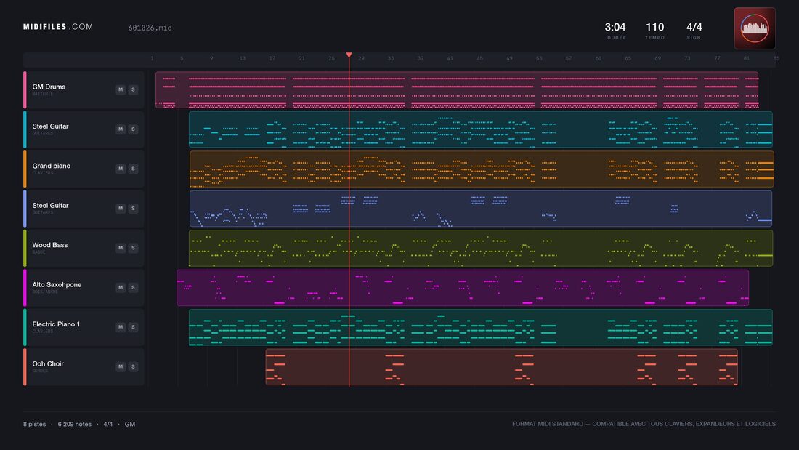Viewport: 799px width, 450px height.
Task: Click the orange Grand piano color strip
Action: (x=25, y=169)
